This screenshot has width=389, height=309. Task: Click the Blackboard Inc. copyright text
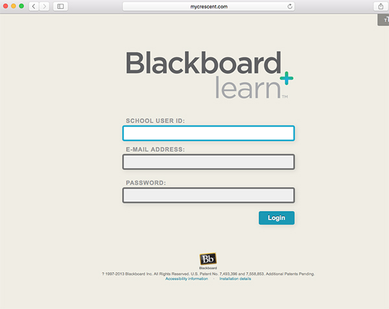pos(208,274)
